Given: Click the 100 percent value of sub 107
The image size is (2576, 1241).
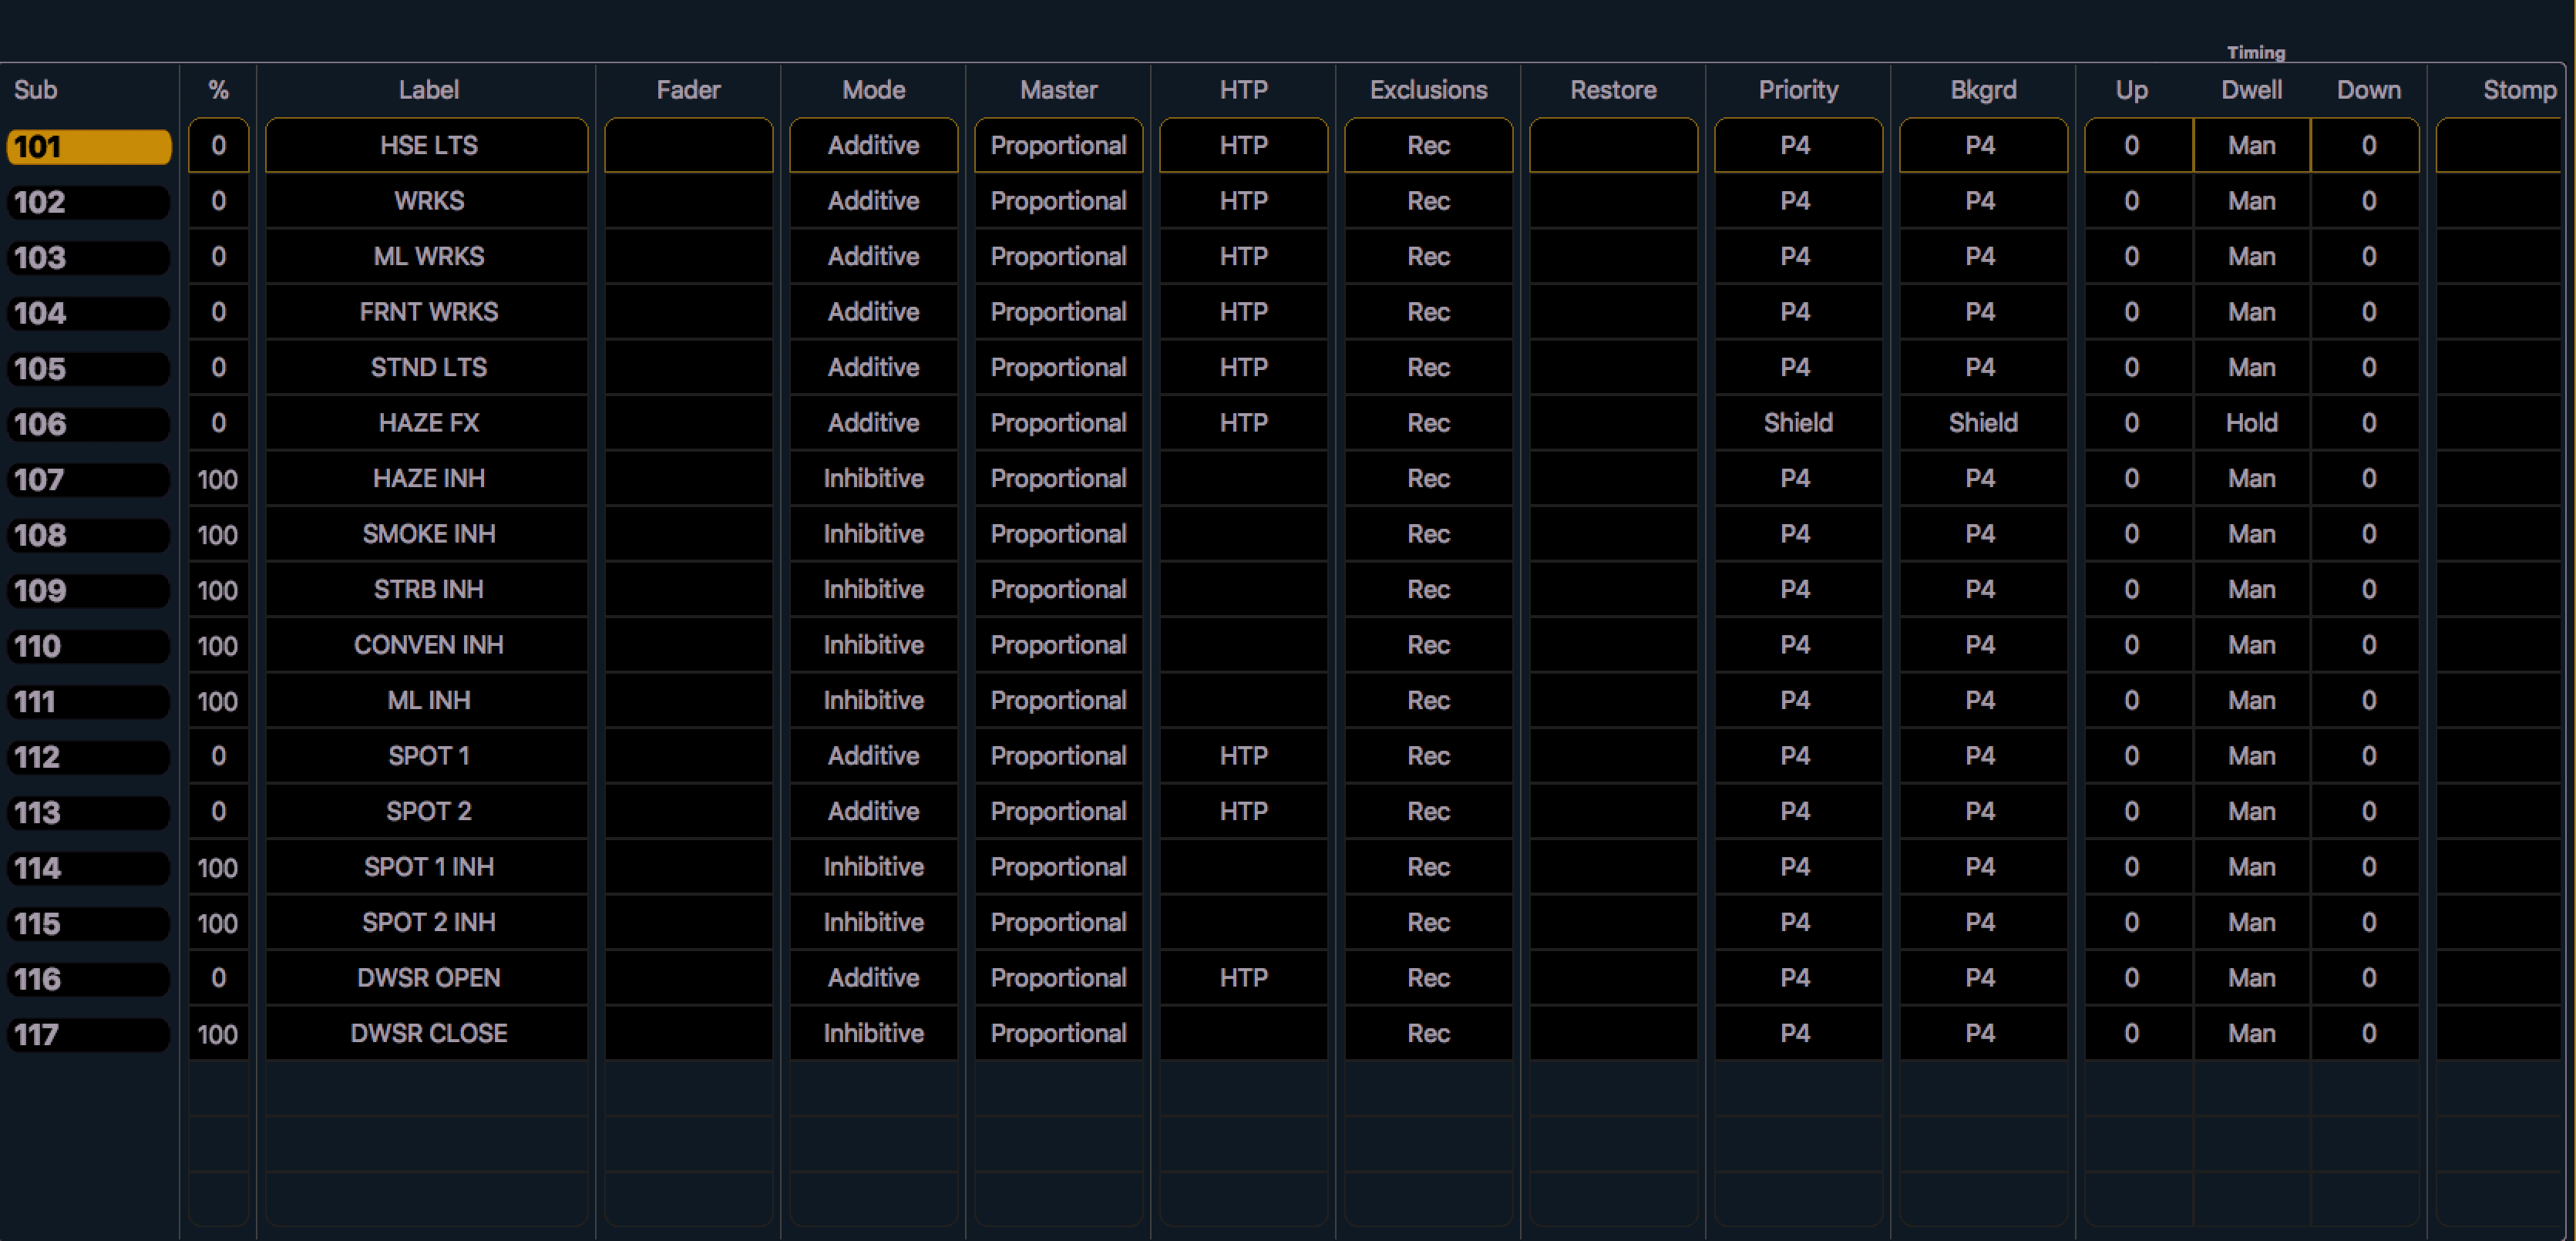Looking at the screenshot, I should (x=218, y=479).
